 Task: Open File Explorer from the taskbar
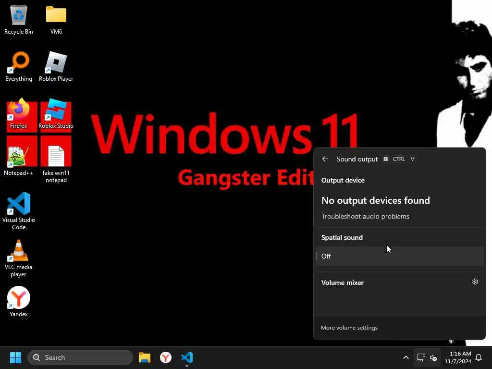[145, 357]
